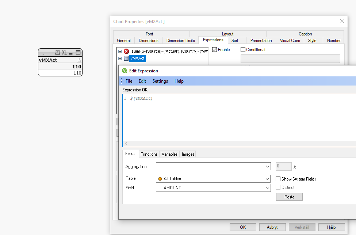Open the Font tab
356x235 pixels.
[149, 34]
